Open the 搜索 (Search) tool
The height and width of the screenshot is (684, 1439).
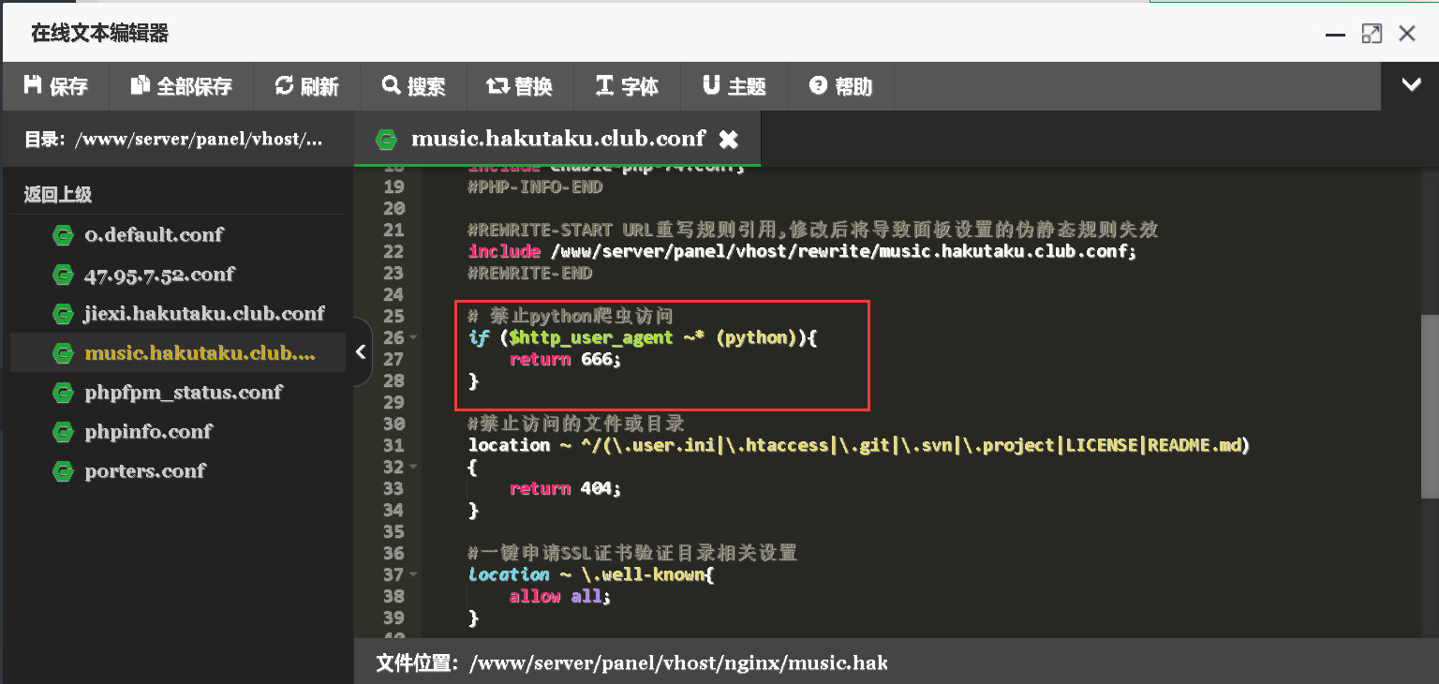413,86
